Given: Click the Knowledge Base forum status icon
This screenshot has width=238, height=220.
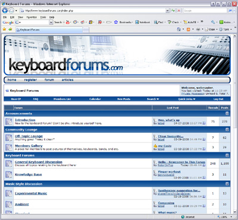Looking at the screenshot, I should point(9,174).
